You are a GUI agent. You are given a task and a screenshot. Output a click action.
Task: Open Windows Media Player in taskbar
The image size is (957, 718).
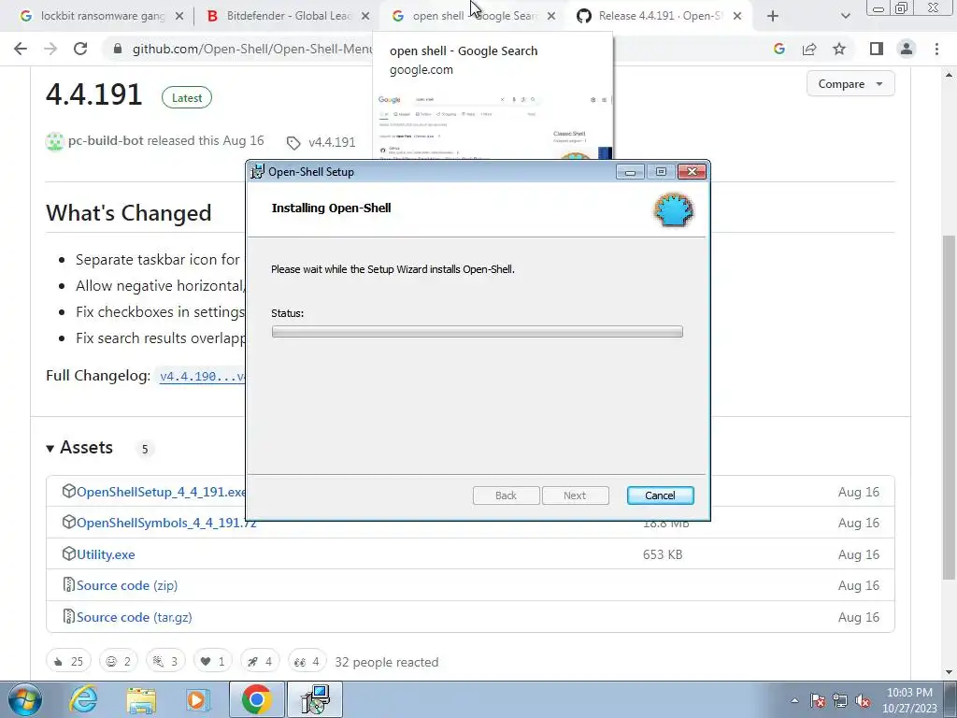coord(198,699)
